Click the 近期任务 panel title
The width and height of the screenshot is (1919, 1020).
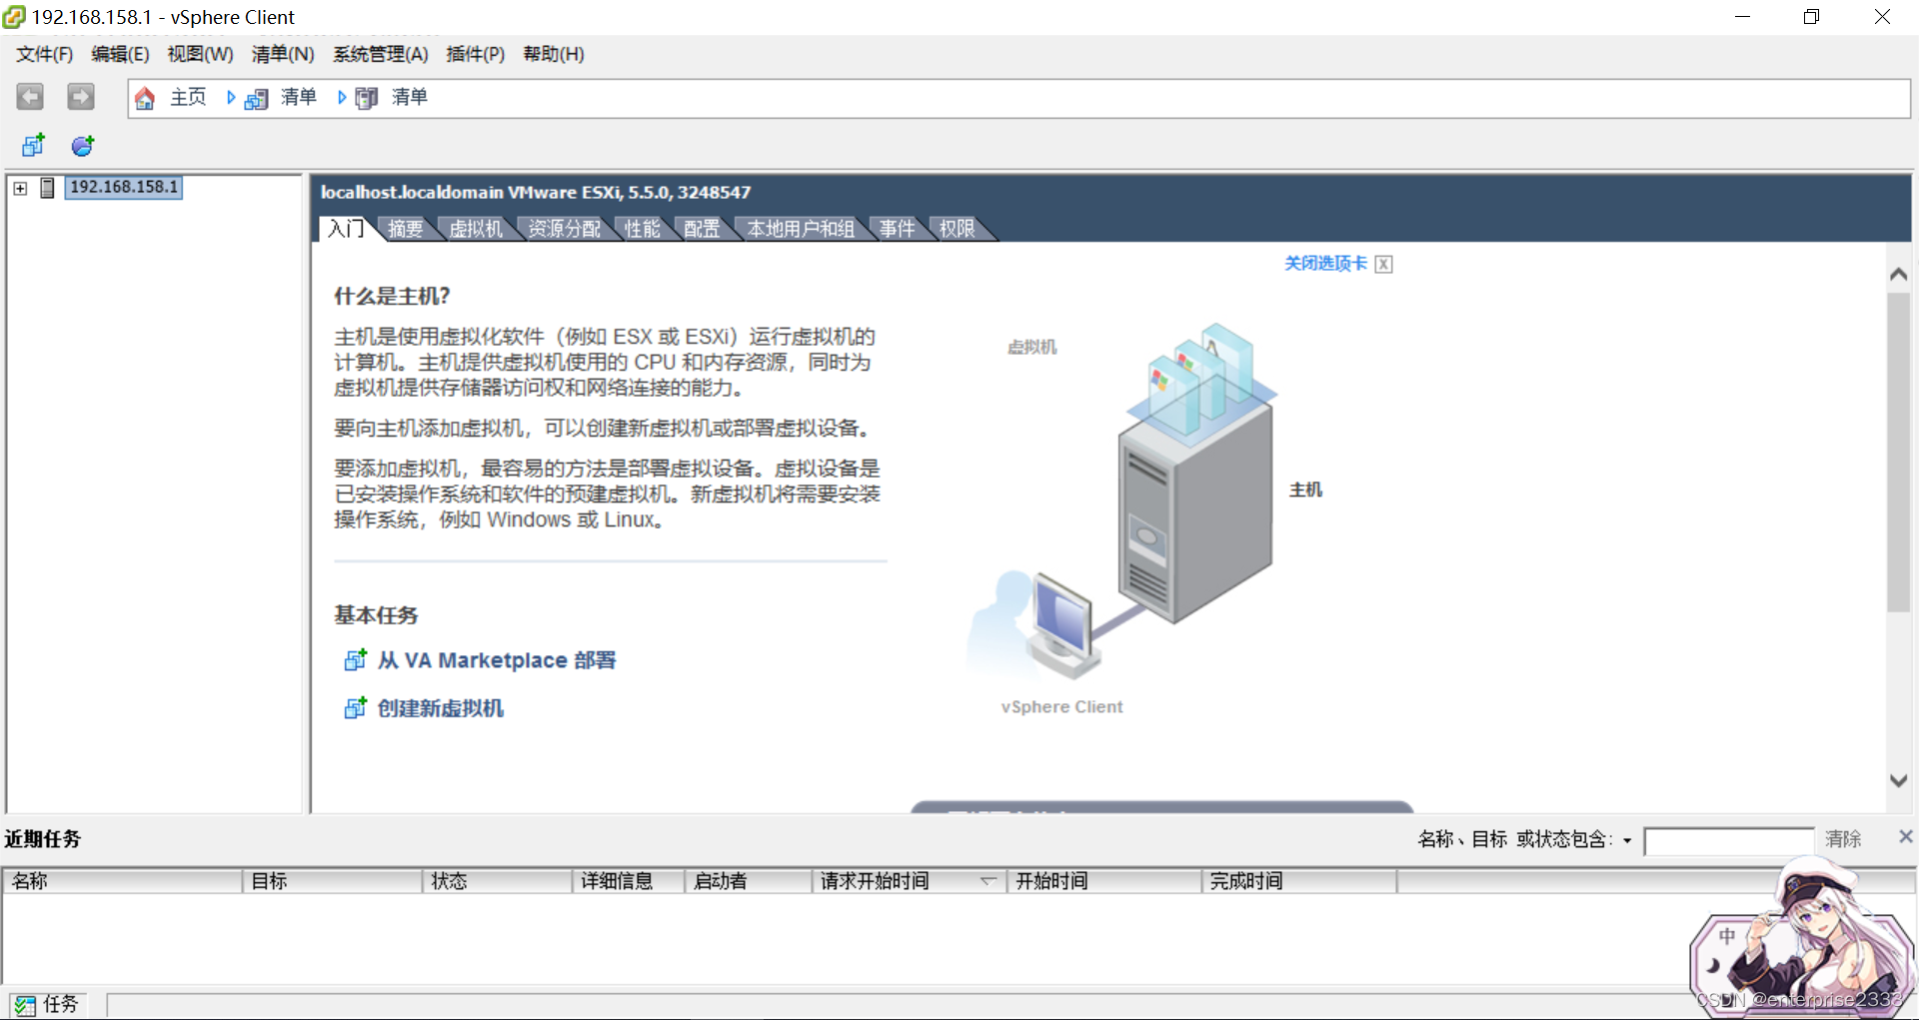click(x=42, y=838)
